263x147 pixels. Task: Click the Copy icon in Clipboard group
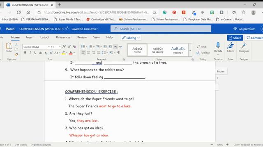[16, 49]
